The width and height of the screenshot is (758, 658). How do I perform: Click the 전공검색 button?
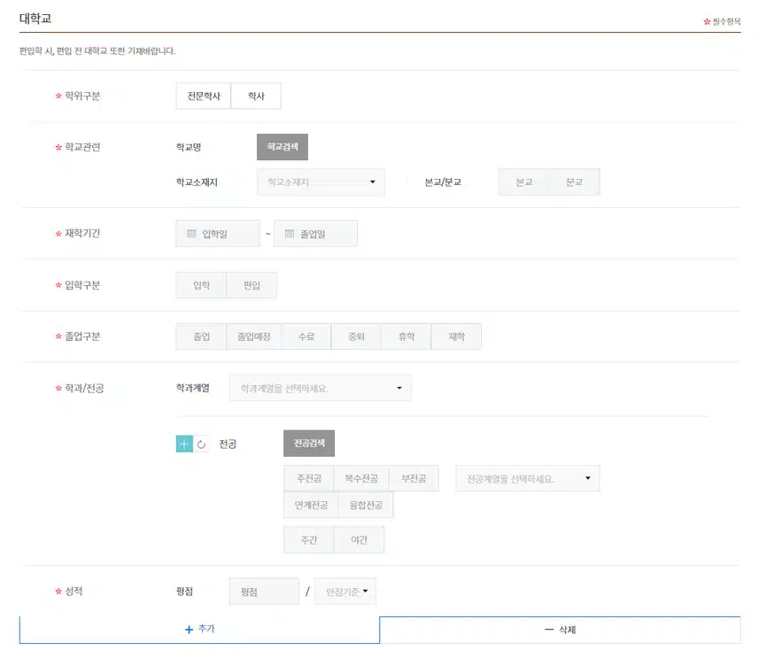click(x=309, y=444)
